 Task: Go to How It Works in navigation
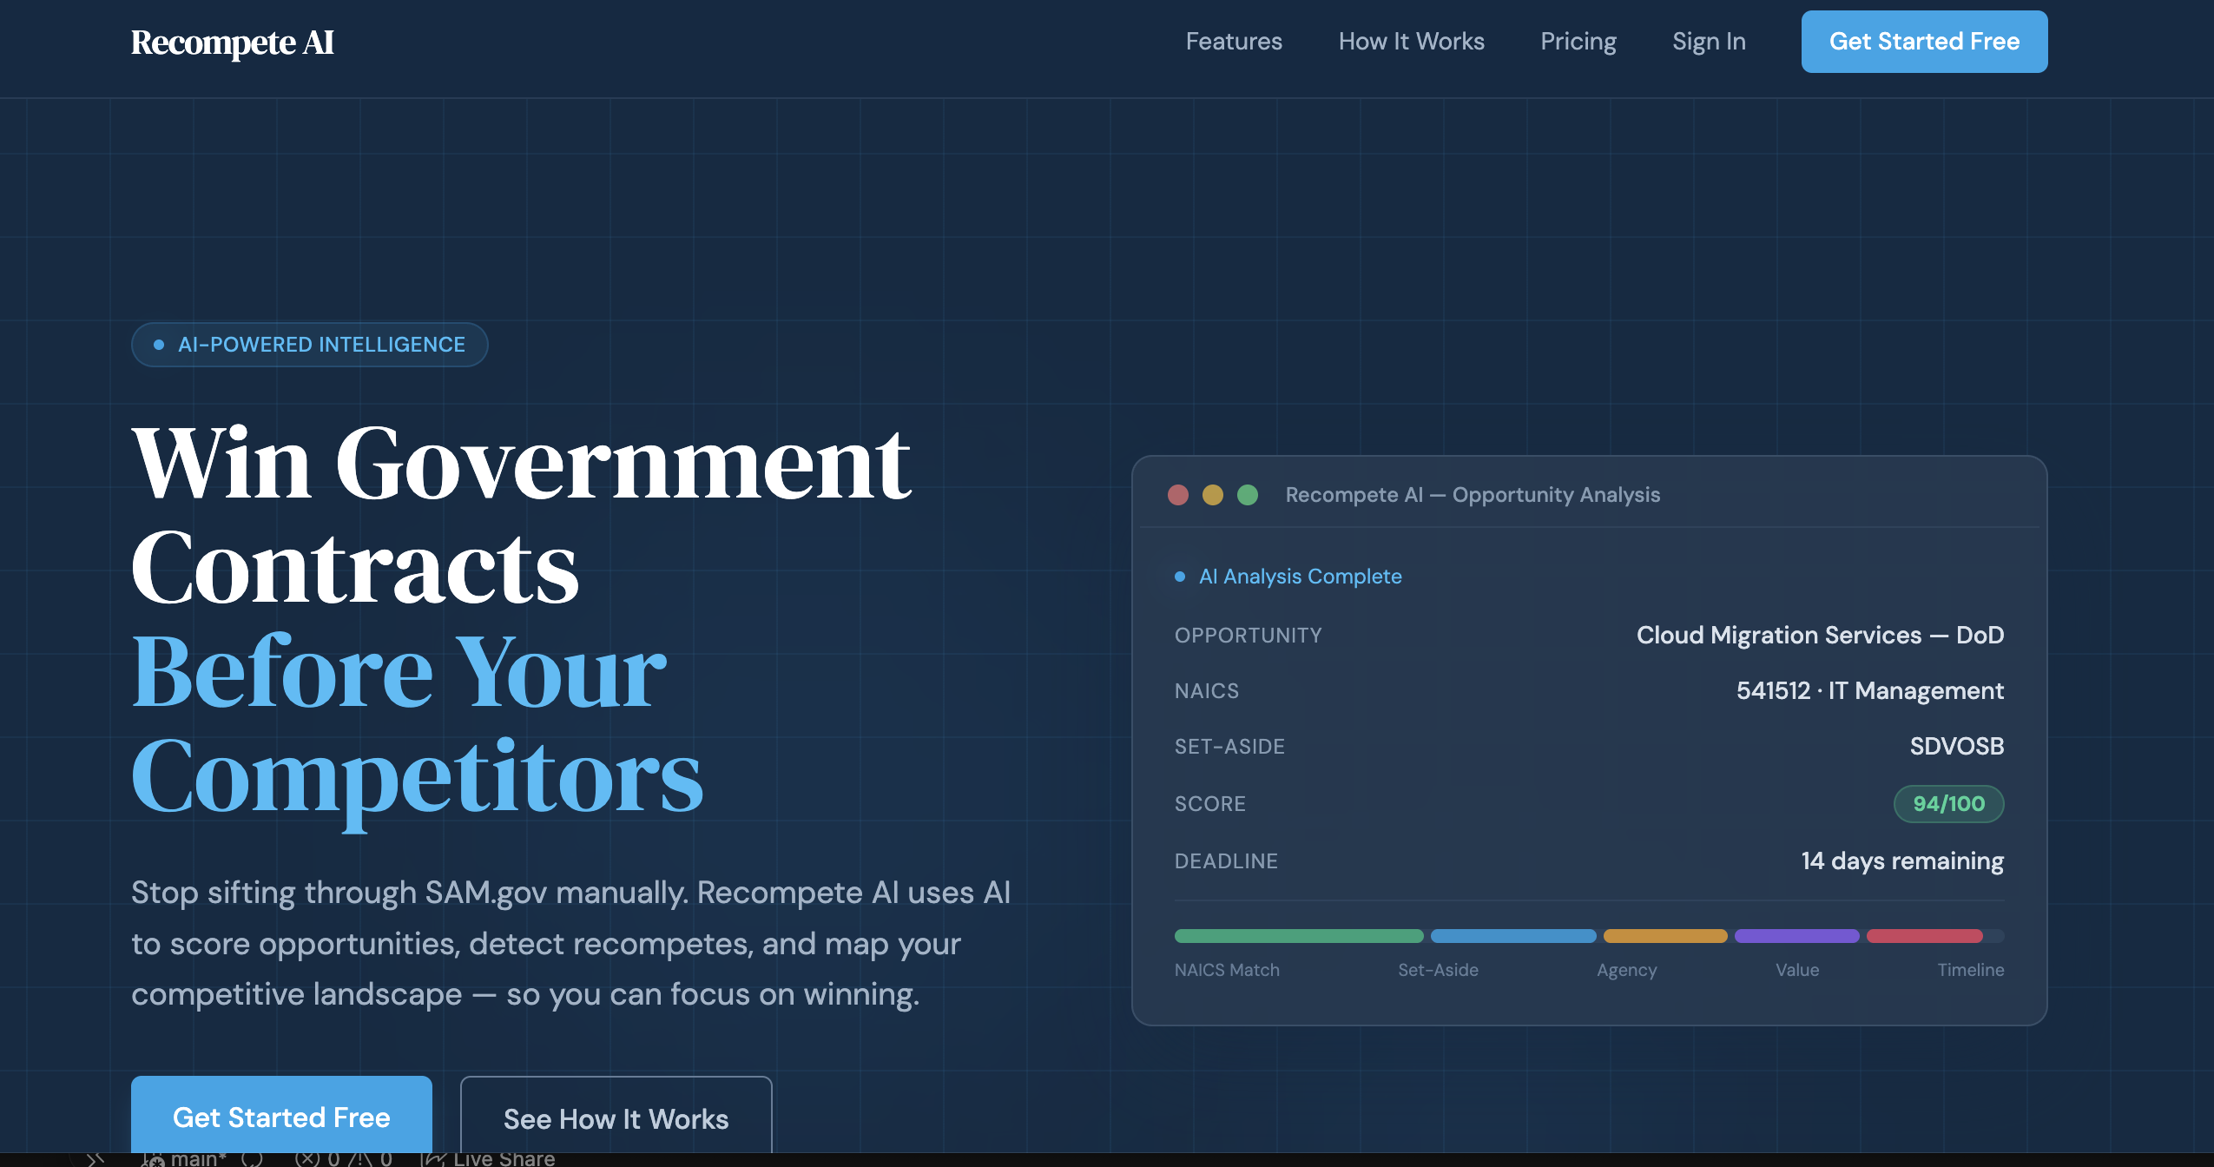click(x=1411, y=42)
